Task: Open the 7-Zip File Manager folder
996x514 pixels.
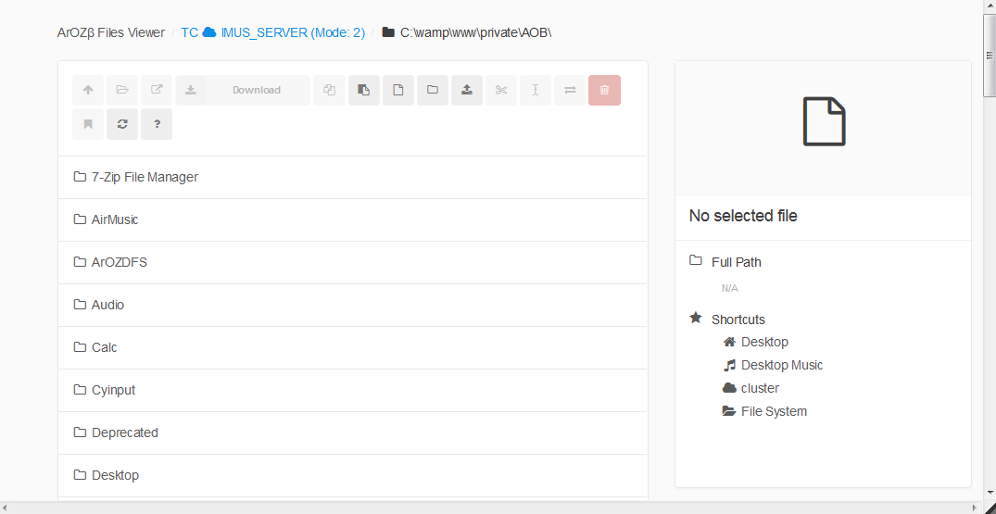Action: click(x=145, y=177)
